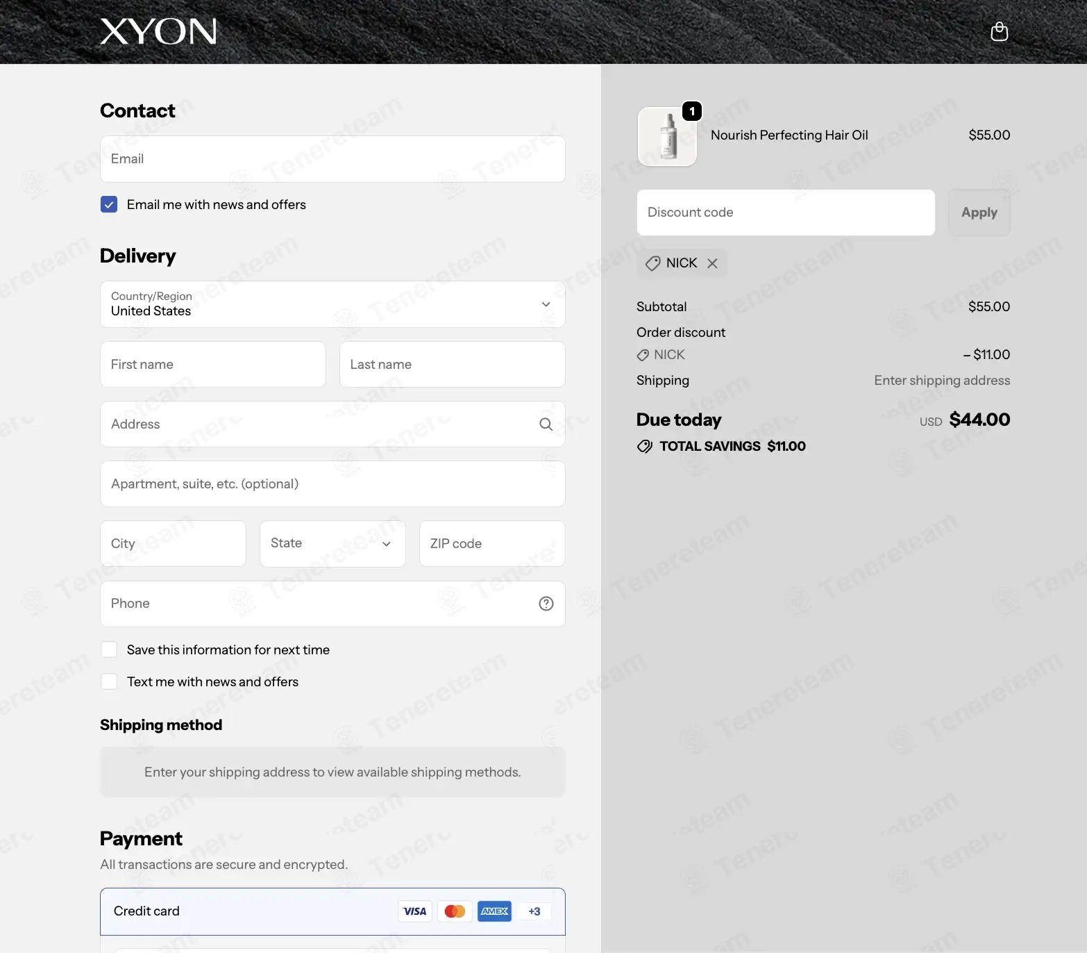The height and width of the screenshot is (953, 1087).
Task: Click the Enter shipping address text
Action: click(x=942, y=381)
